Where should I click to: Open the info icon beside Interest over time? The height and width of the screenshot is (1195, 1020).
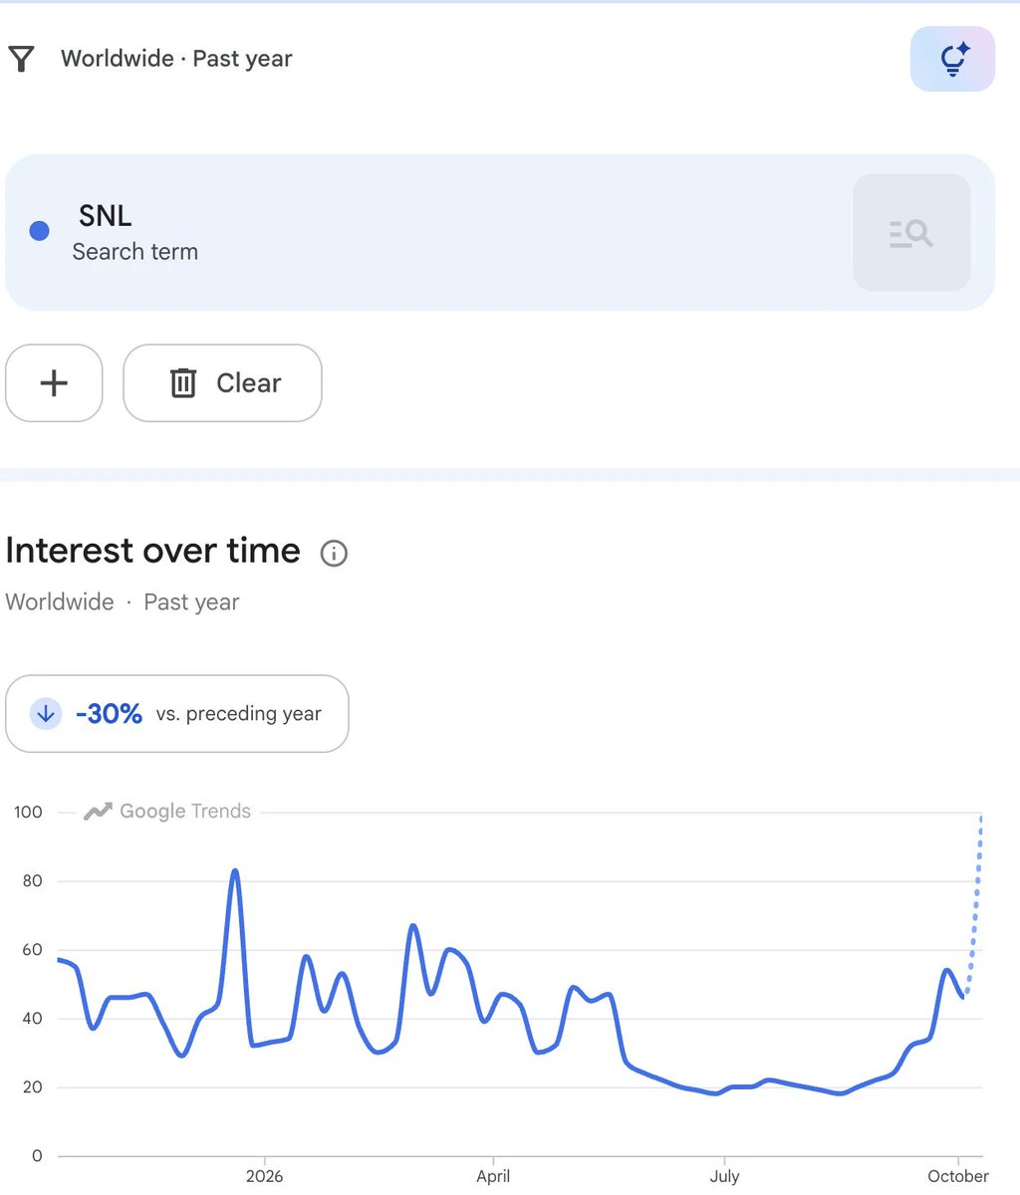coord(334,554)
